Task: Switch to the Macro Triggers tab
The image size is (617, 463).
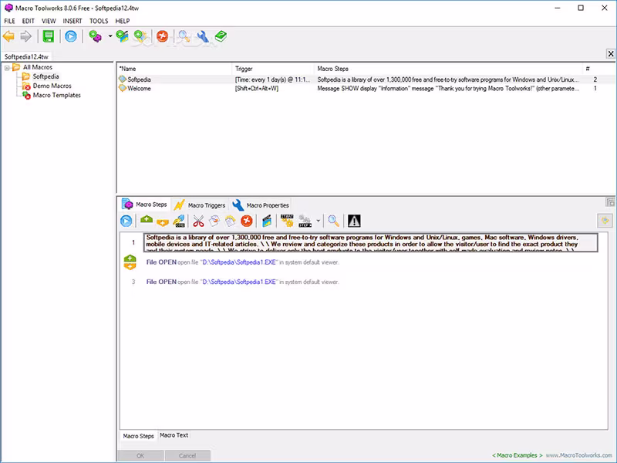Action: tap(201, 205)
